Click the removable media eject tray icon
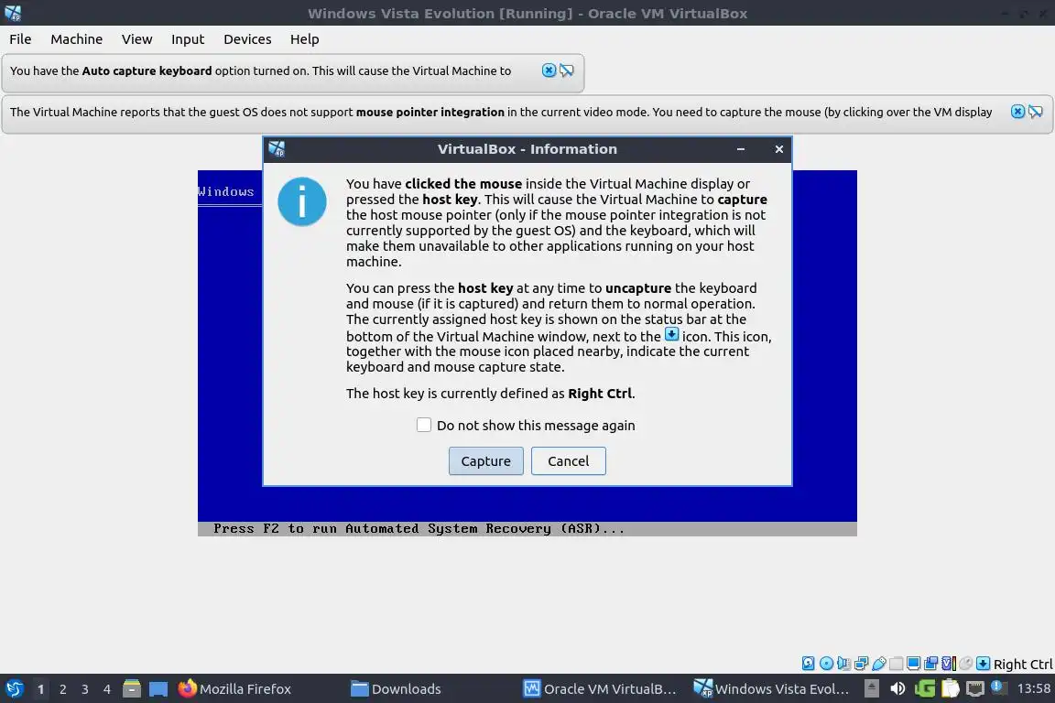Image resolution: width=1055 pixels, height=703 pixels. (x=871, y=688)
